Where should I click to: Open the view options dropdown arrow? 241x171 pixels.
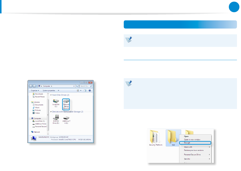[x=81, y=90]
